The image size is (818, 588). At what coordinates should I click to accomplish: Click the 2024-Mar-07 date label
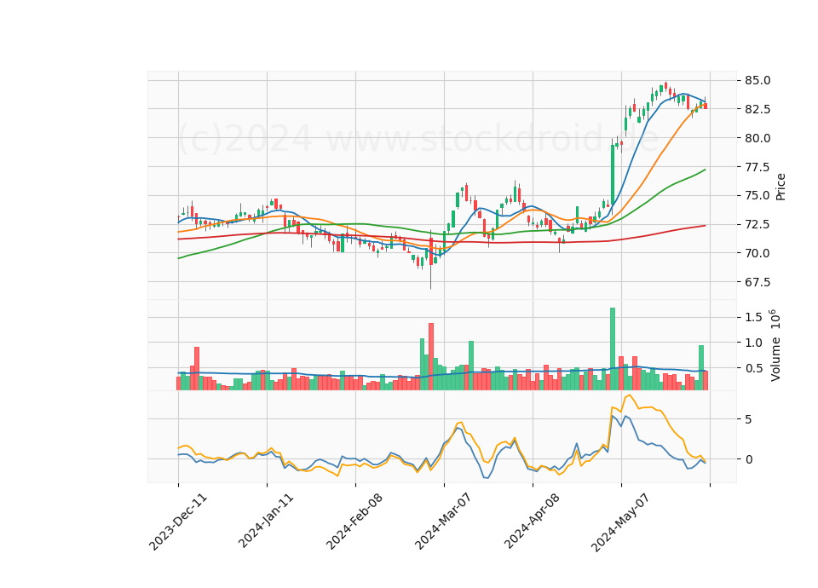[443, 522]
